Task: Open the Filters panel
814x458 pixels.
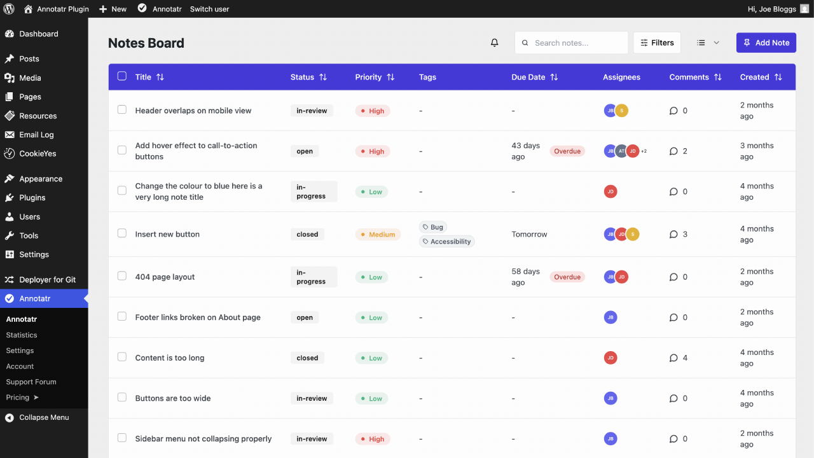Action: pyautogui.click(x=657, y=43)
